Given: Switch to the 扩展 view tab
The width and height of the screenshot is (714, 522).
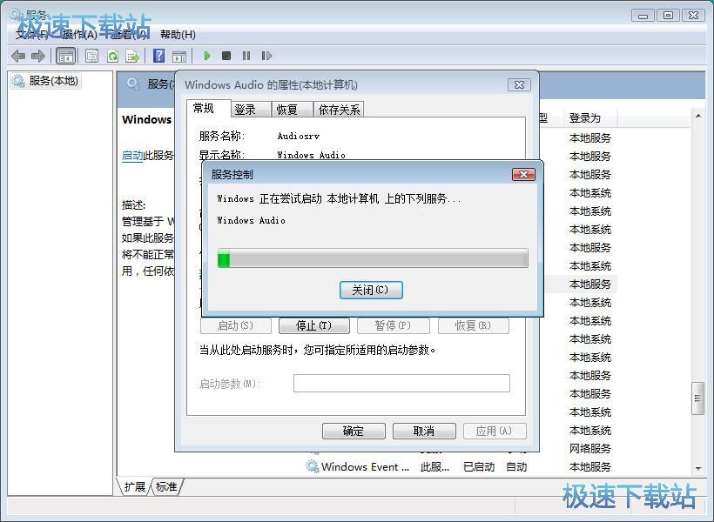Looking at the screenshot, I should point(135,487).
